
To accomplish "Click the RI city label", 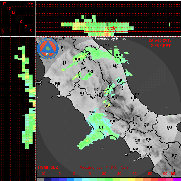I will (101, 96).
